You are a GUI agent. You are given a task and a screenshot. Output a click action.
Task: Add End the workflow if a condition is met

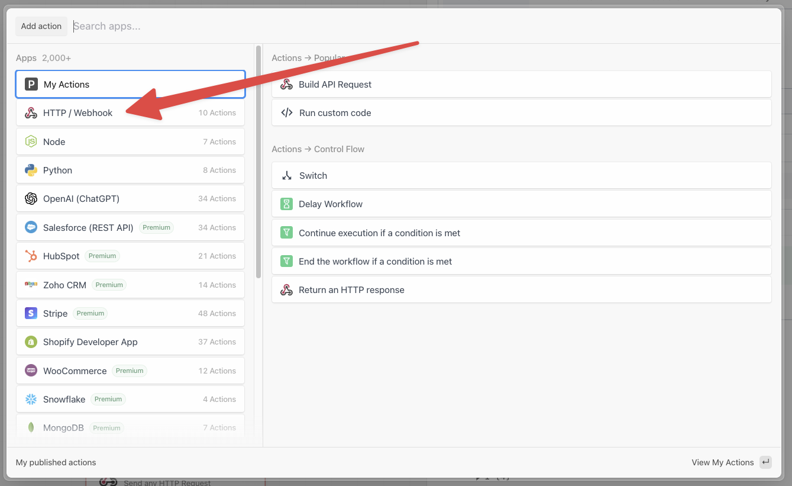522,261
